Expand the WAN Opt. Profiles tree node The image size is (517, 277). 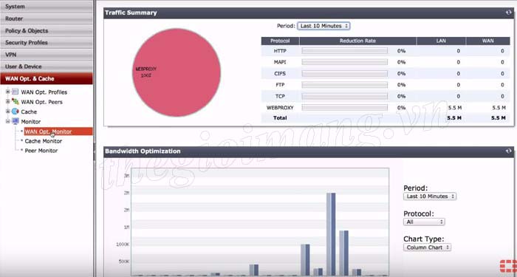click(8, 92)
